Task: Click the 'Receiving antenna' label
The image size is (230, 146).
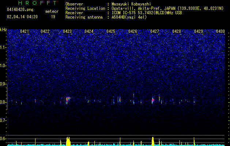Action: pyautogui.click(x=84, y=17)
